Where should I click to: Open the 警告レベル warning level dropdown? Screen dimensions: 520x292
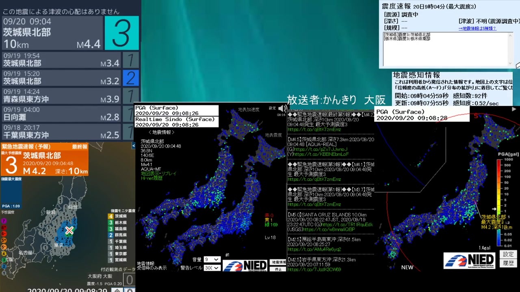[212, 268]
